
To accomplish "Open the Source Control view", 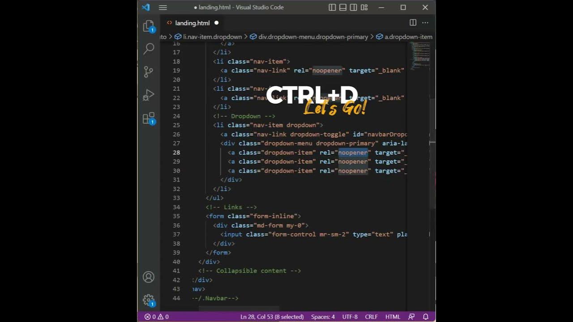I will coord(149,72).
